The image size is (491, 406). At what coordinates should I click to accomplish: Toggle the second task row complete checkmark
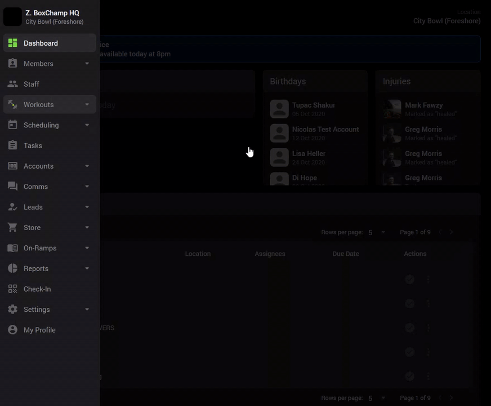[409, 303]
